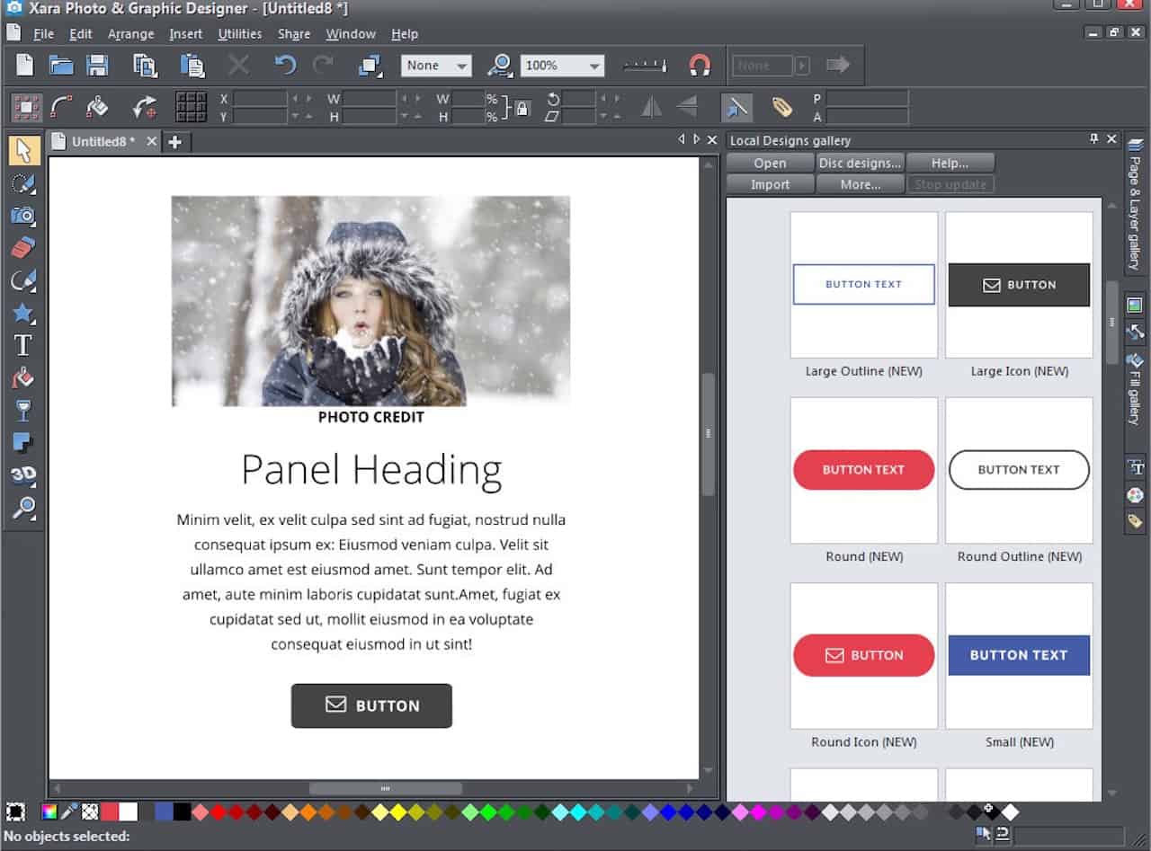1151x851 pixels.
Task: Toggle magnetic snapping with the magnet icon
Action: [x=700, y=65]
